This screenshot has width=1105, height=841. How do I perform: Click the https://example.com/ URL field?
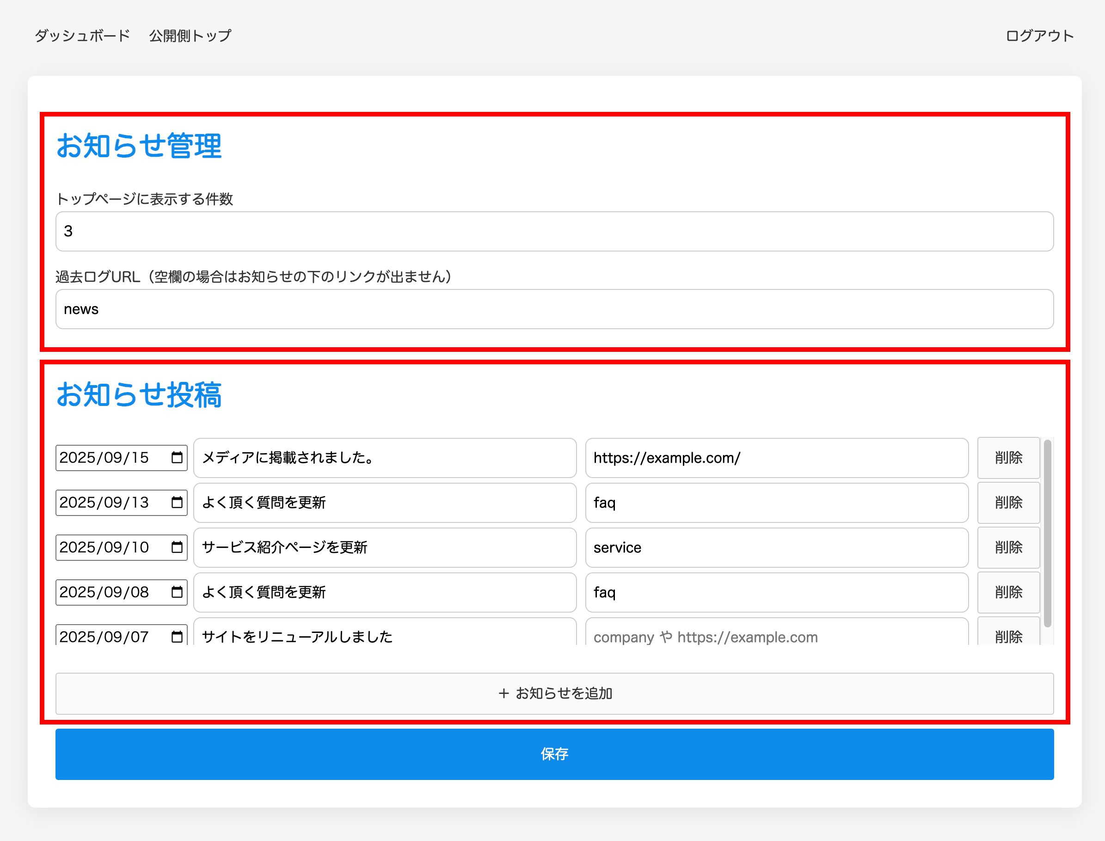(x=776, y=458)
